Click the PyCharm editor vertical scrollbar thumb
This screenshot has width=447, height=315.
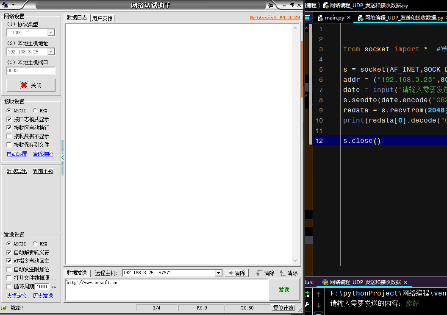pos(311,84)
